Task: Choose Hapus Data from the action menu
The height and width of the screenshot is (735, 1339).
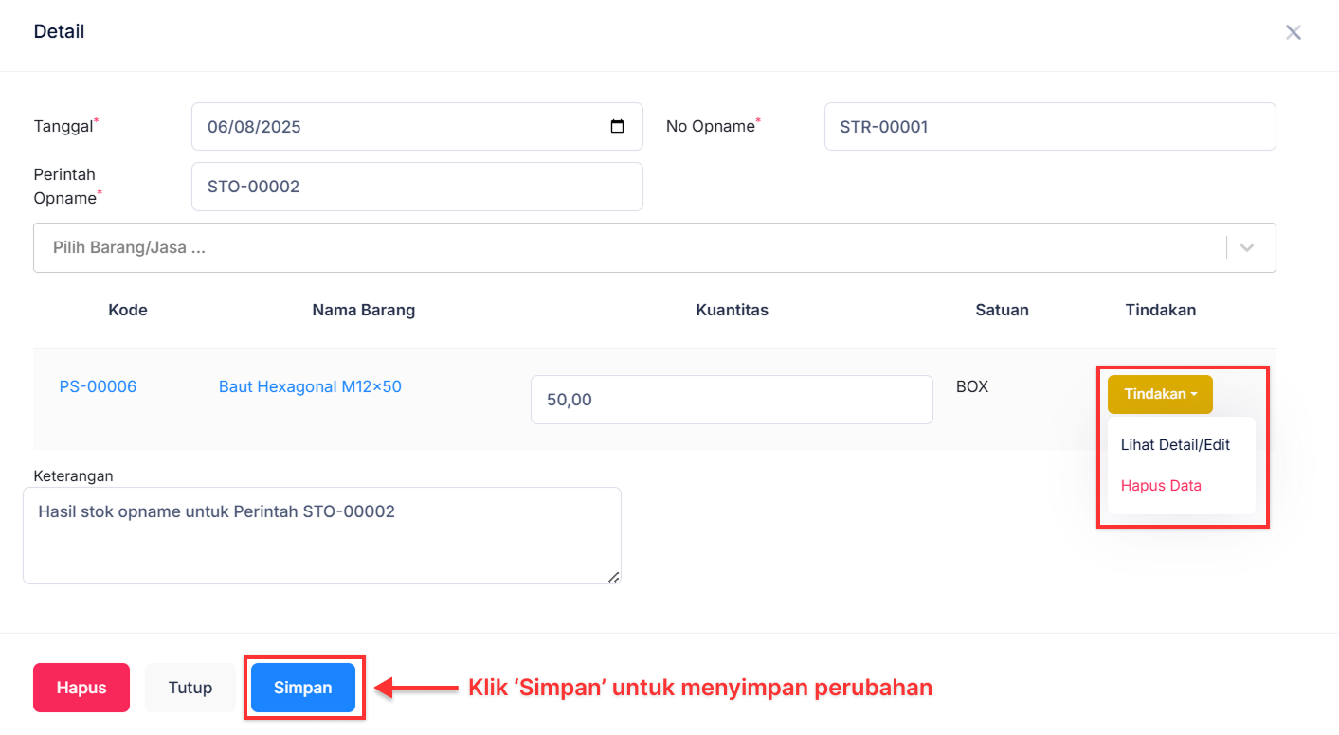Action: point(1161,485)
